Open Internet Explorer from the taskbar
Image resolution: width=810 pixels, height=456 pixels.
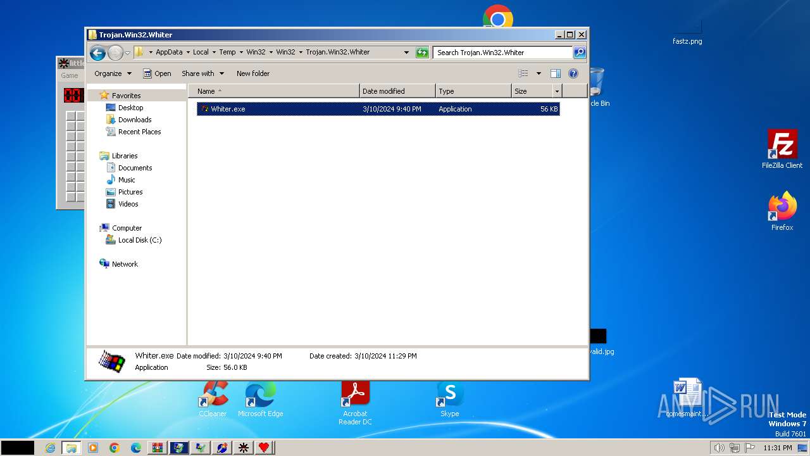click(x=50, y=448)
